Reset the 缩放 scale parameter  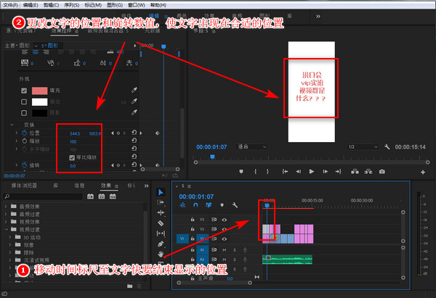click(x=134, y=141)
